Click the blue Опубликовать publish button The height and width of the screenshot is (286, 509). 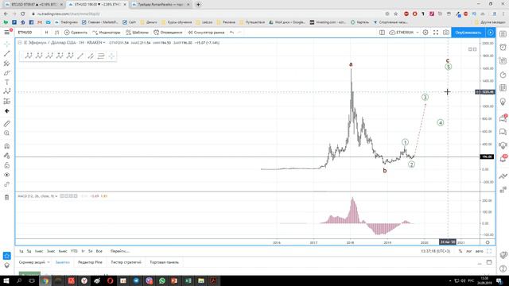tap(468, 33)
